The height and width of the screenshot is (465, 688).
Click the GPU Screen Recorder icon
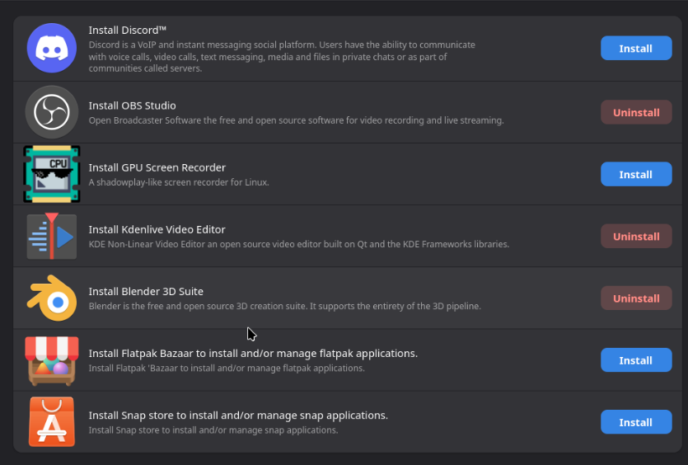[x=52, y=174]
